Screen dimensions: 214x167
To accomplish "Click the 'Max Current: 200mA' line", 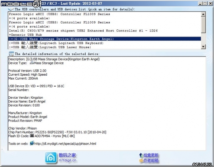I will [x=23, y=78].
